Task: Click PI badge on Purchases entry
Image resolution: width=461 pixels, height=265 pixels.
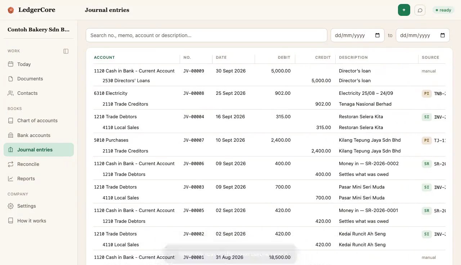Action: (426, 140)
